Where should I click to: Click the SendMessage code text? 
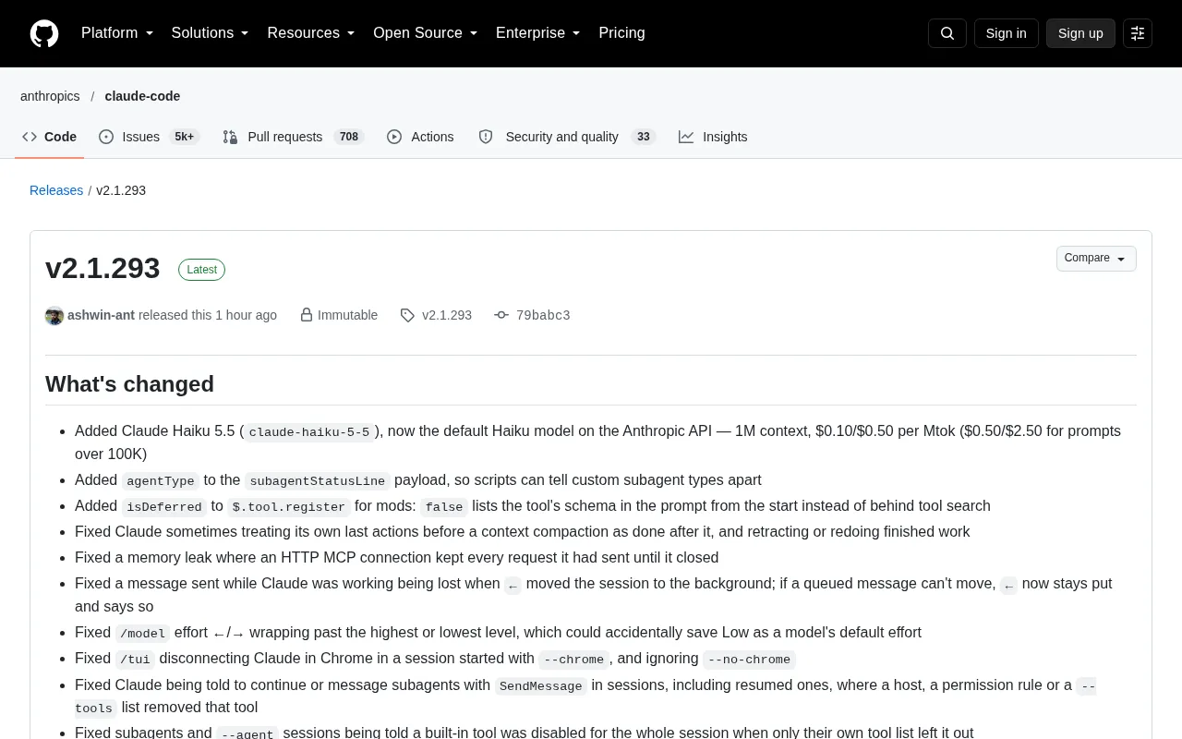click(x=541, y=686)
